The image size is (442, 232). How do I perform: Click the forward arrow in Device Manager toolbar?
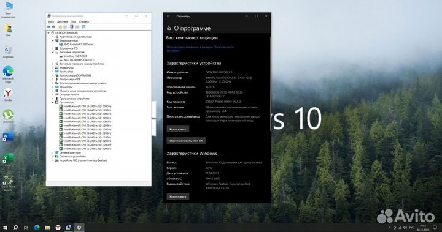coord(53,27)
